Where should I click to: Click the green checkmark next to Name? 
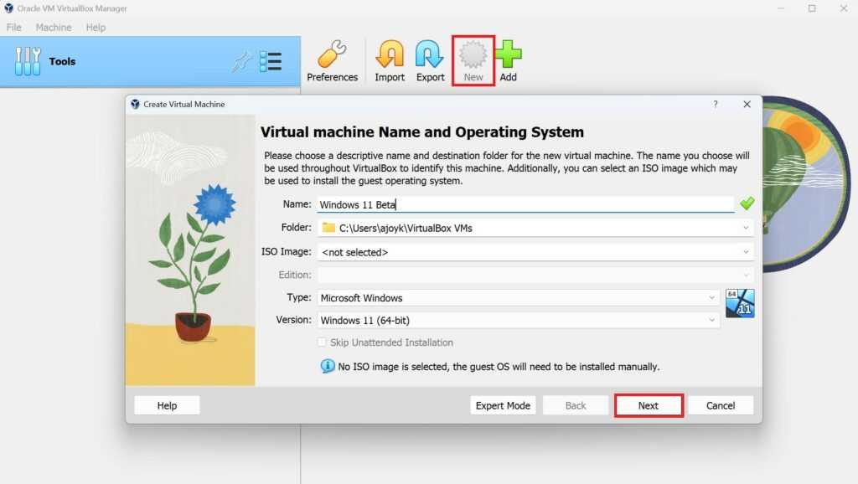pos(747,203)
